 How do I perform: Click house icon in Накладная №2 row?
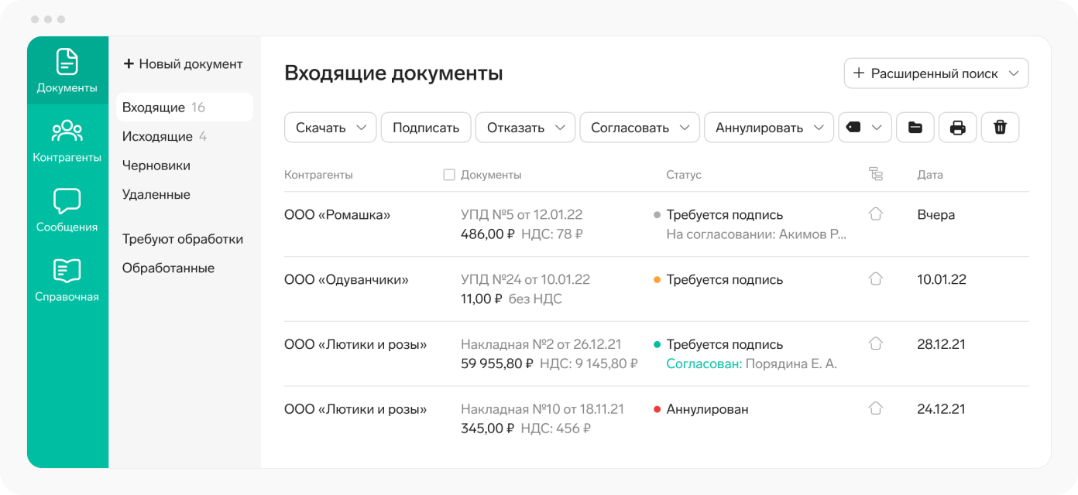[876, 343]
